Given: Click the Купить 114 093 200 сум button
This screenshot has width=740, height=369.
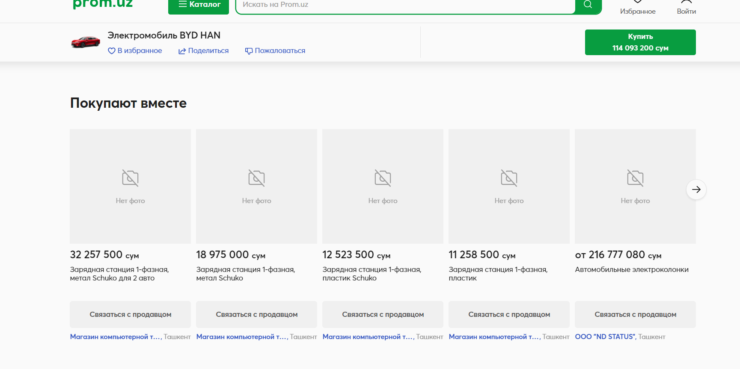Looking at the screenshot, I should coord(640,42).
